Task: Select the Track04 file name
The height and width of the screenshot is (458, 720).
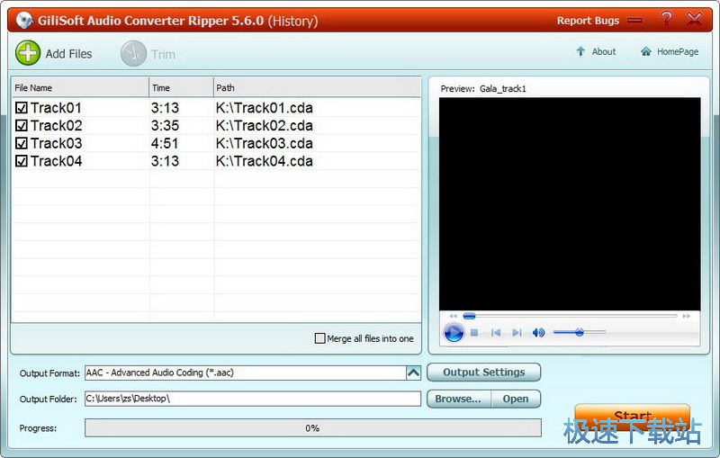Action: tap(56, 161)
